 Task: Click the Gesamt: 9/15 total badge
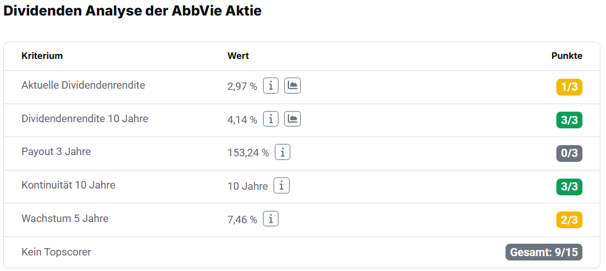coord(544,252)
